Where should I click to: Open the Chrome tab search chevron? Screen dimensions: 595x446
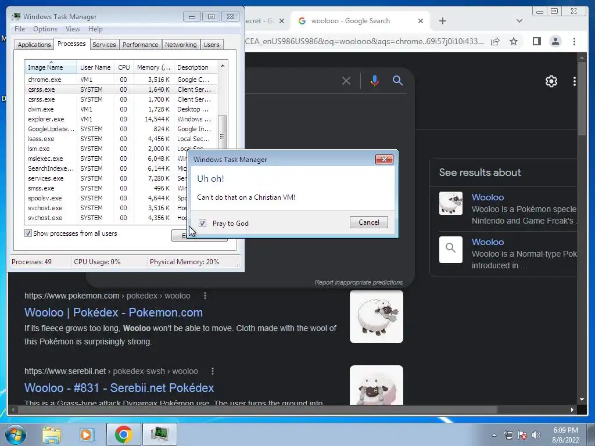519,21
